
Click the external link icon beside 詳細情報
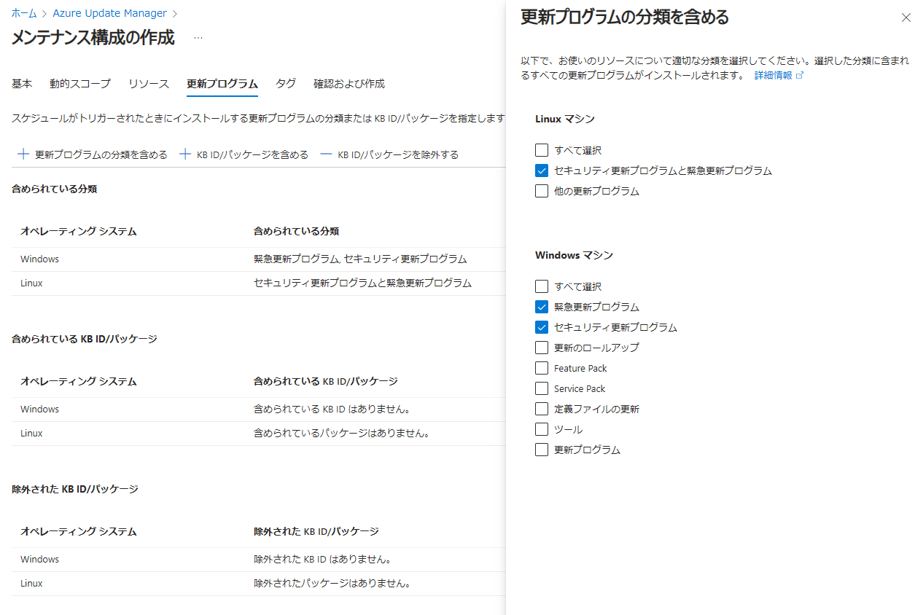pos(800,74)
